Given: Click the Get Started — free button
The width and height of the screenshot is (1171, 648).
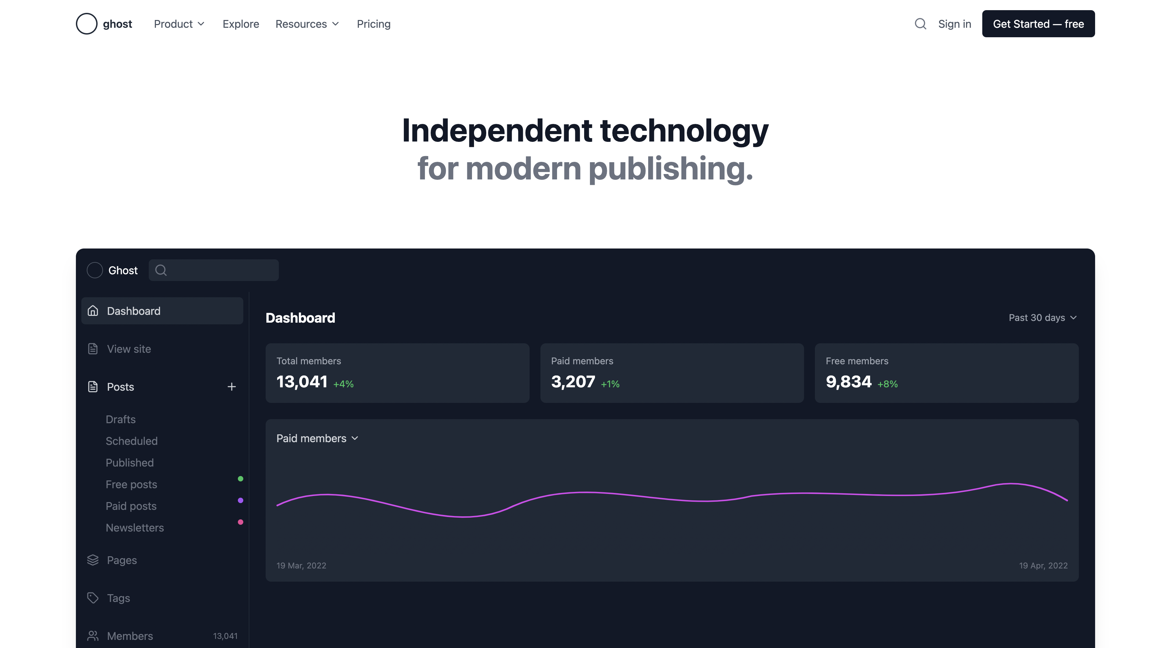Looking at the screenshot, I should click(x=1038, y=24).
